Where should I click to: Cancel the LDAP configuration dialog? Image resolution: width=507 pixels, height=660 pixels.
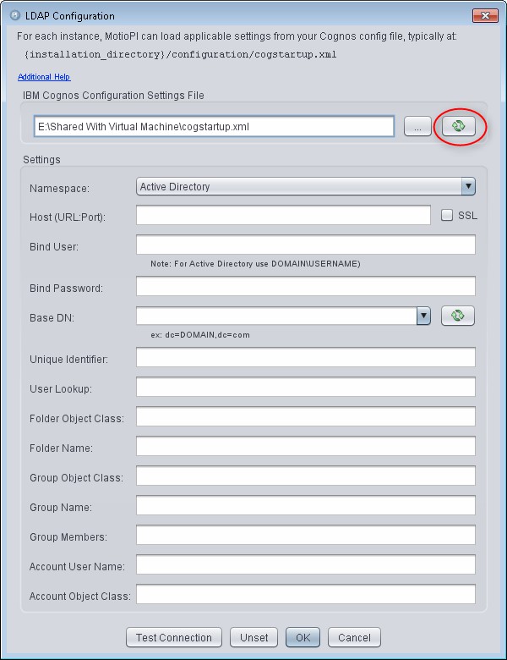point(354,637)
